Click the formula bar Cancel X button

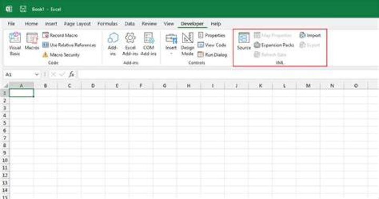53,74
